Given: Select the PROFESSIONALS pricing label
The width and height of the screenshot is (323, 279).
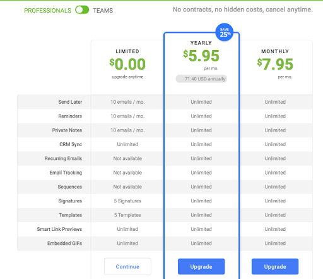Looking at the screenshot, I should tap(48, 10).
